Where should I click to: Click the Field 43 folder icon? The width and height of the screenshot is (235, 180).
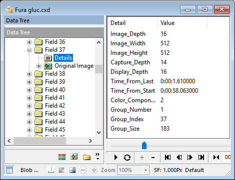coord(38,114)
